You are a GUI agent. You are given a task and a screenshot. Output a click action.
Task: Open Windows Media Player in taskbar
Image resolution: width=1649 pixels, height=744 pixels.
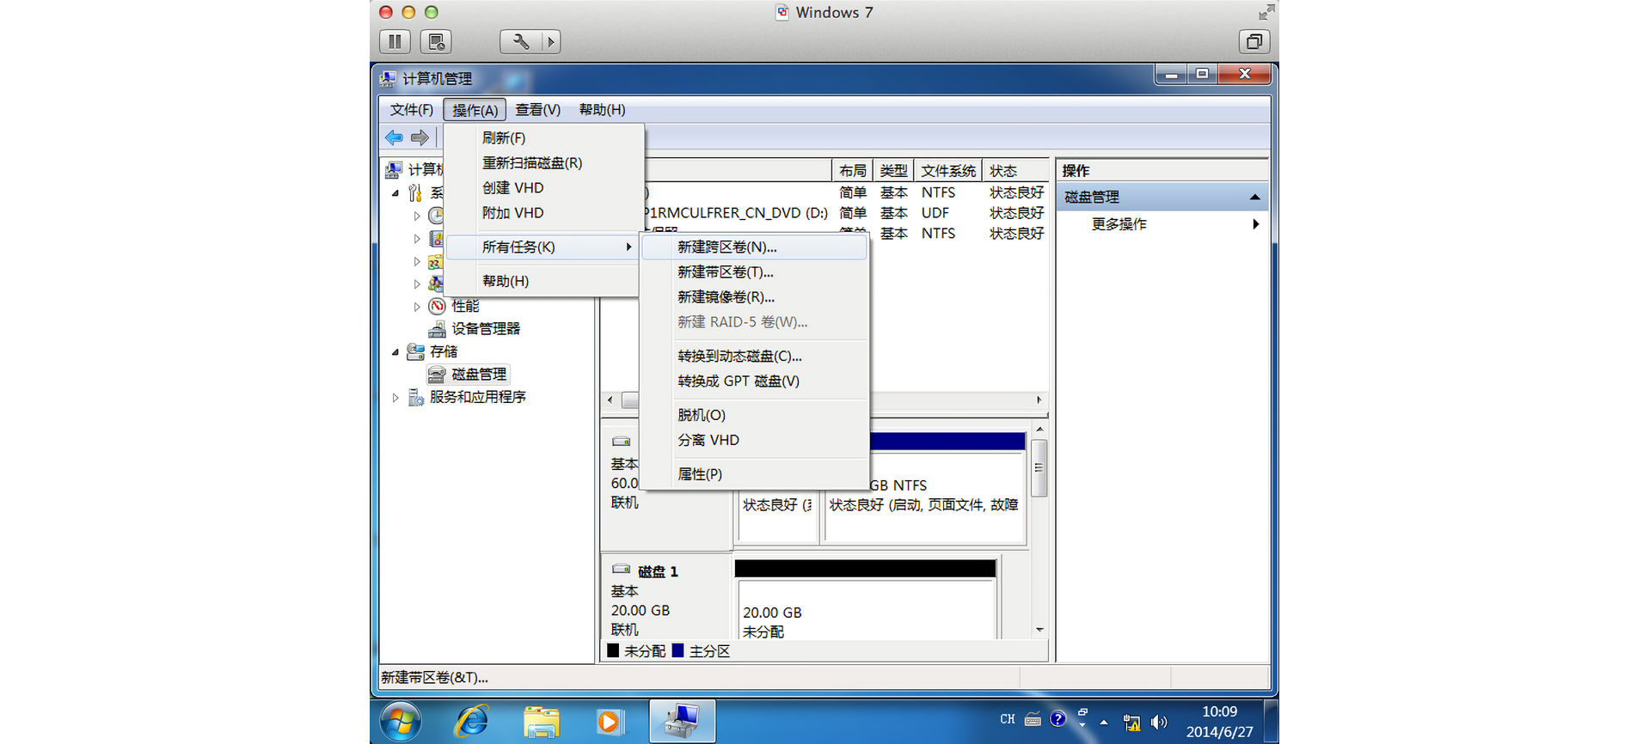[x=609, y=722]
